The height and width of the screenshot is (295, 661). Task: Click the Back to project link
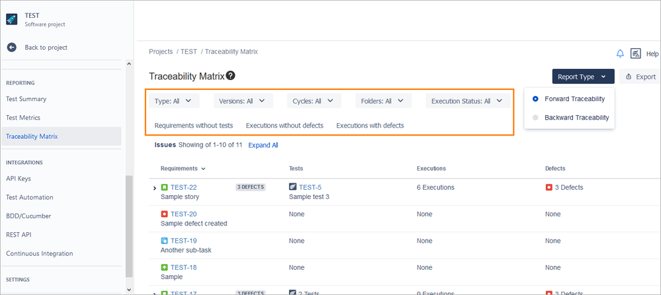tap(46, 47)
